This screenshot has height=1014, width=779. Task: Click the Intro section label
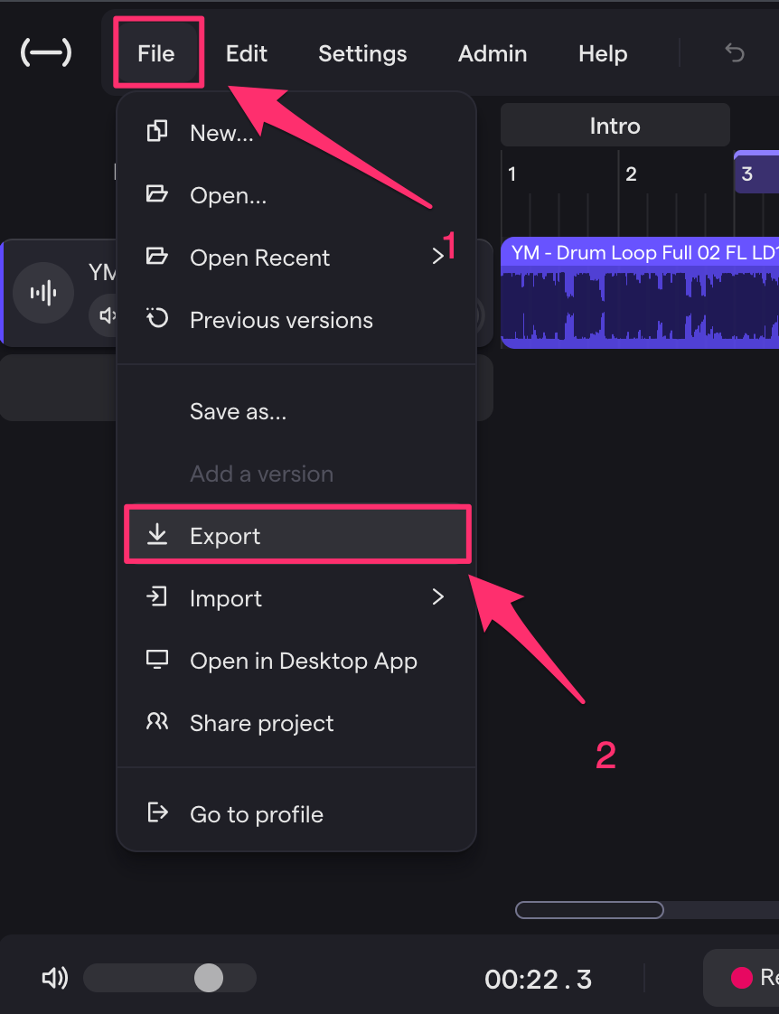pyautogui.click(x=615, y=126)
